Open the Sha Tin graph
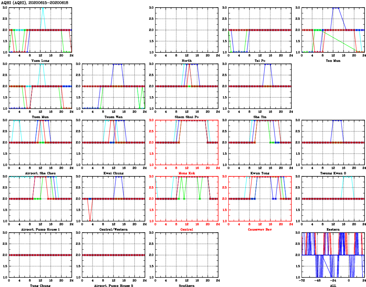 point(260,86)
